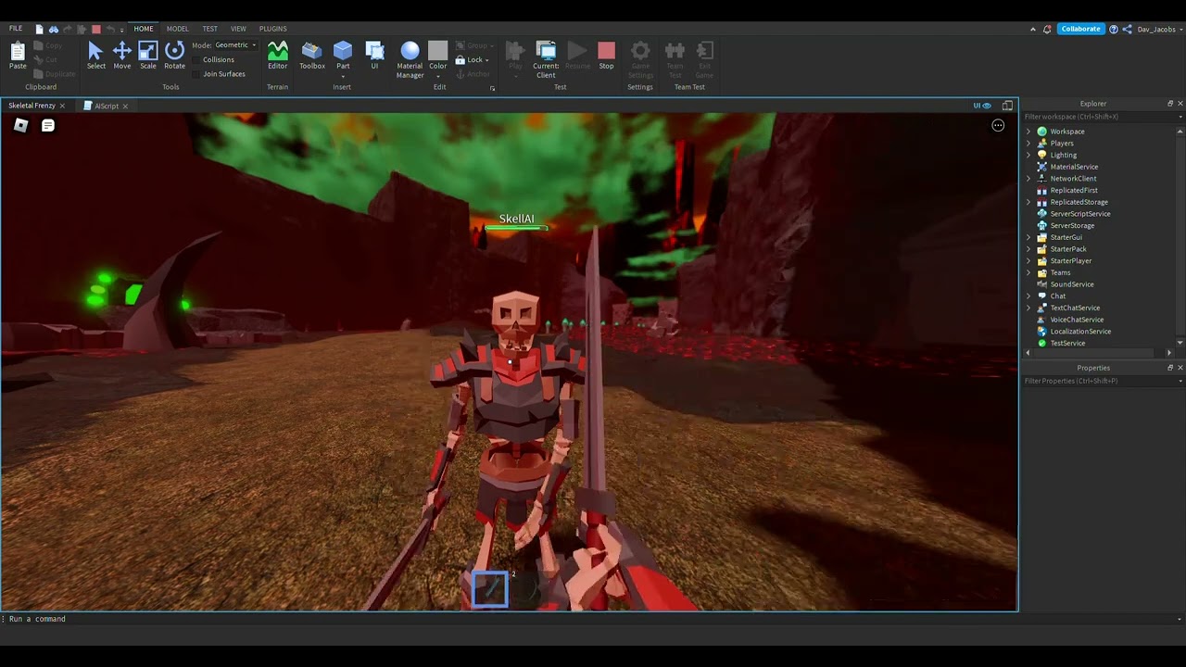The height and width of the screenshot is (667, 1186).
Task: Toggle the device emulator icon
Action: point(1007,106)
